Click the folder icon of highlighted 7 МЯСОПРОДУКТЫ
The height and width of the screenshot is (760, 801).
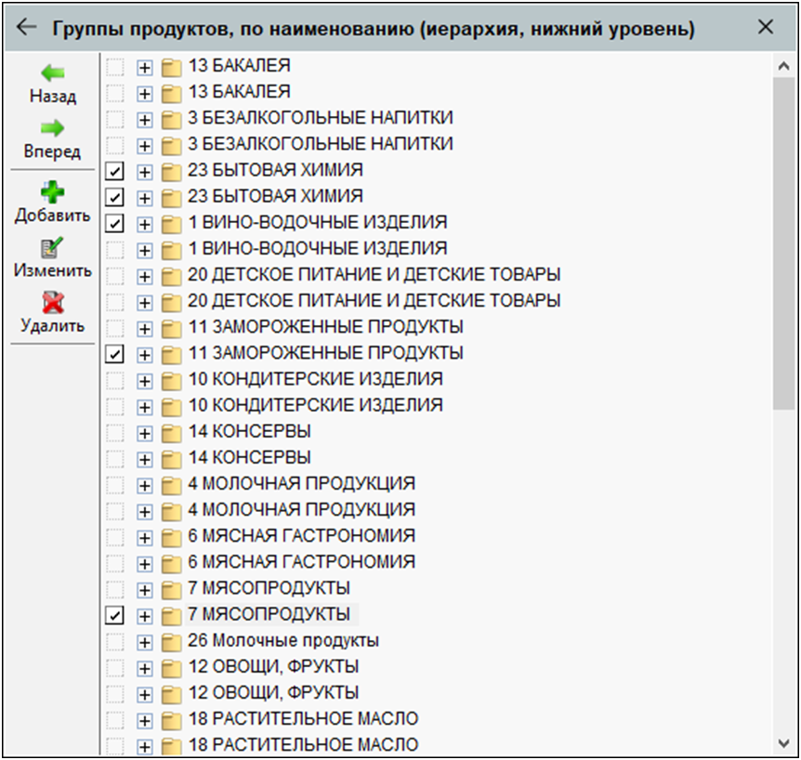(171, 615)
